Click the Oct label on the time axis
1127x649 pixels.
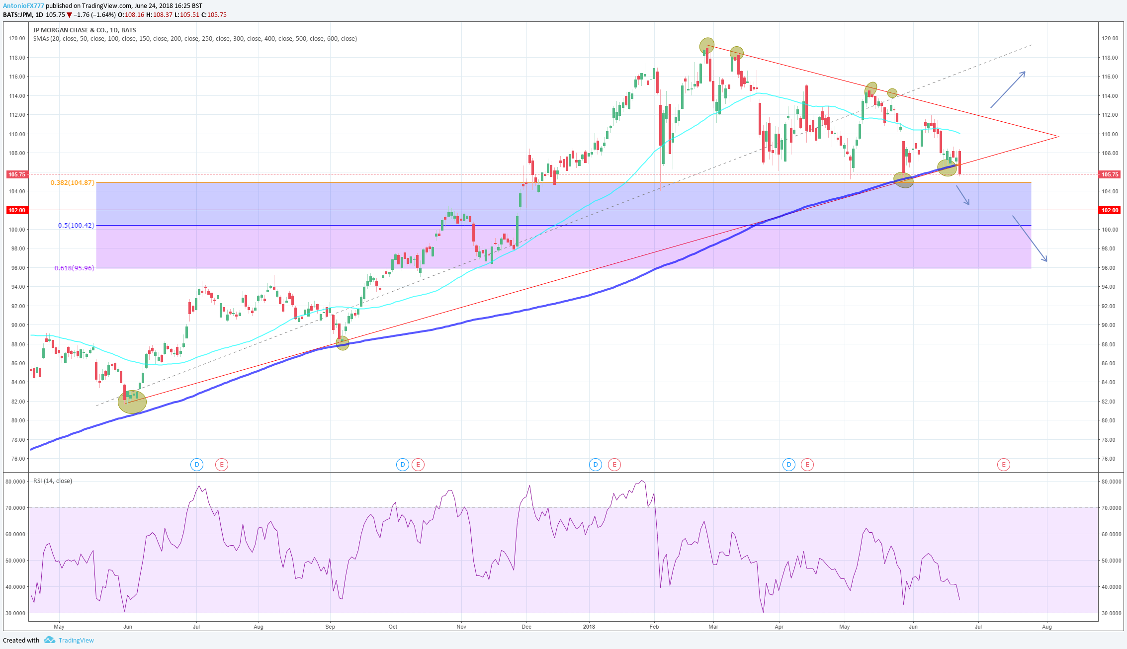pyautogui.click(x=393, y=627)
